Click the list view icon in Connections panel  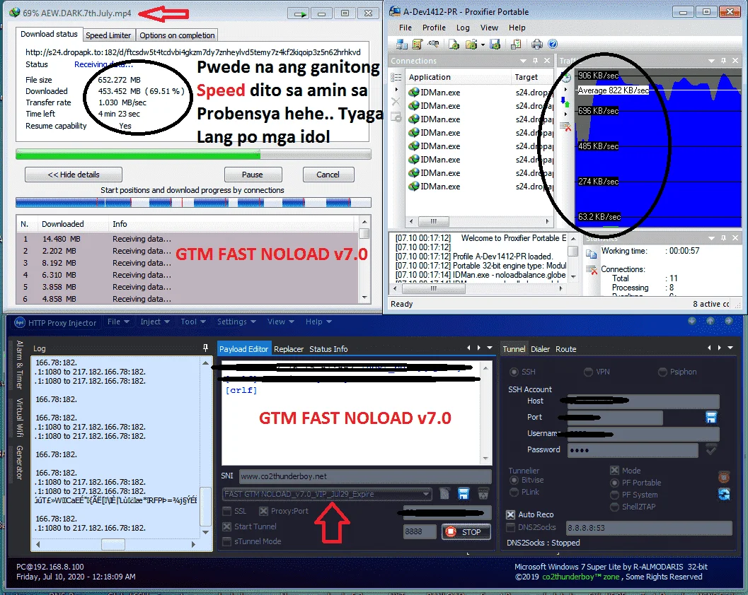[396, 77]
